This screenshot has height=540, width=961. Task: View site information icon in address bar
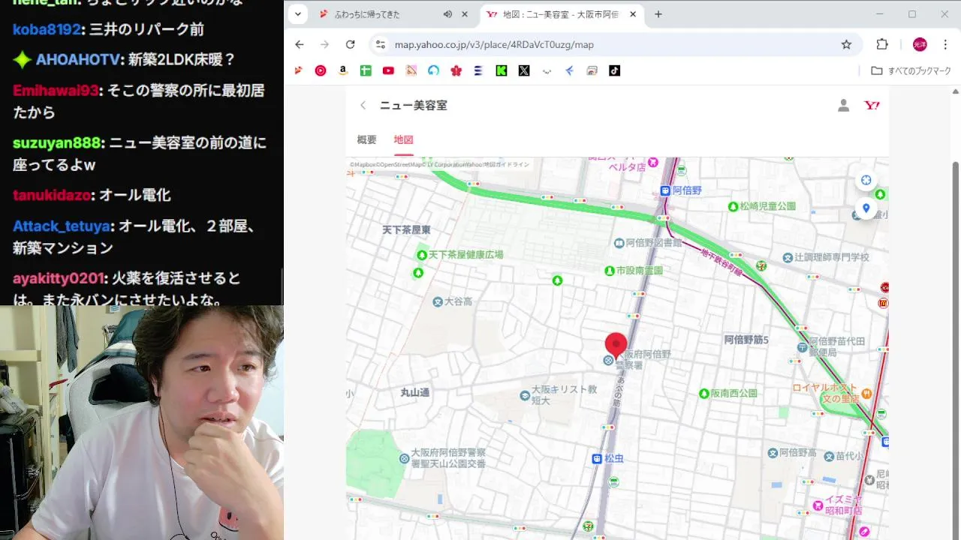point(381,44)
